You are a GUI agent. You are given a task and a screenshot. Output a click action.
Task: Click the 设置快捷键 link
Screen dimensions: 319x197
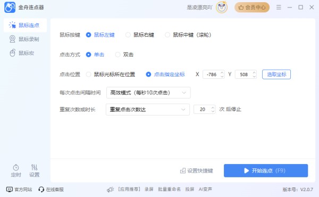197,170
